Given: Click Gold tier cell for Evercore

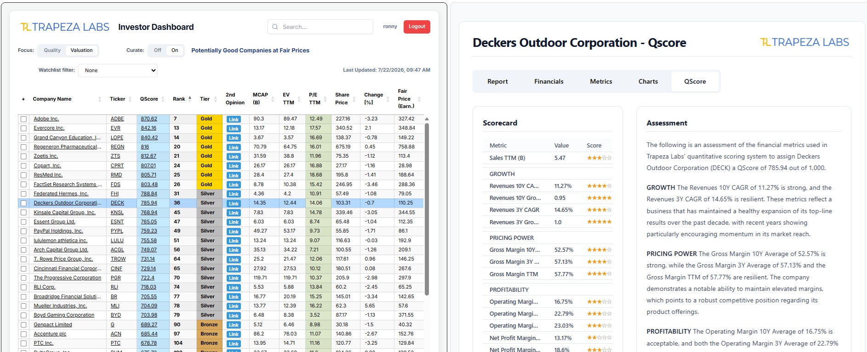Looking at the screenshot, I should pos(209,128).
